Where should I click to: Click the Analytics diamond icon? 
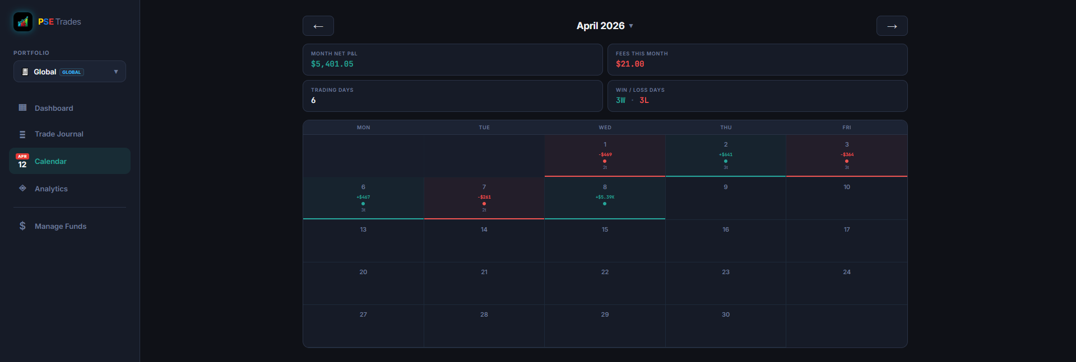22,189
